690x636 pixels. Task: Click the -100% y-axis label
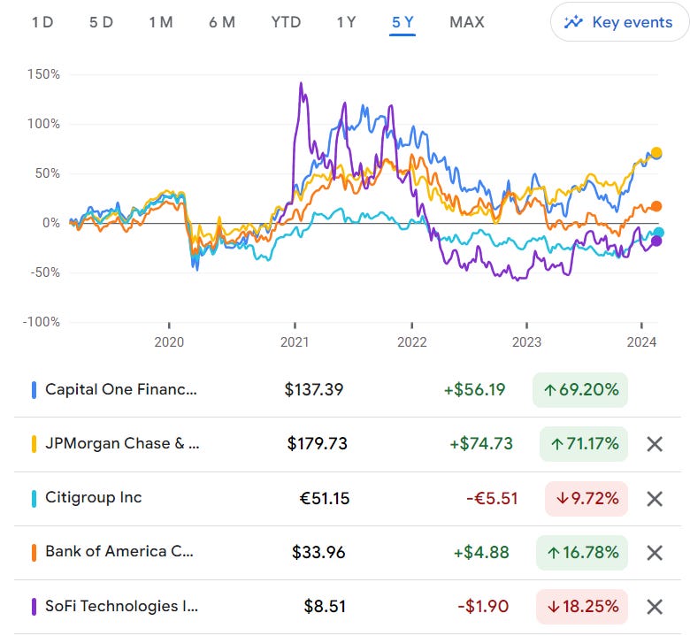[42, 322]
